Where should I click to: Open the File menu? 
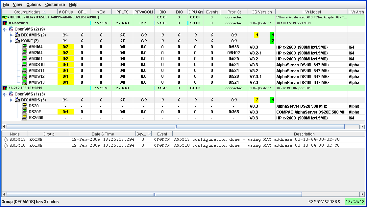click(6, 5)
